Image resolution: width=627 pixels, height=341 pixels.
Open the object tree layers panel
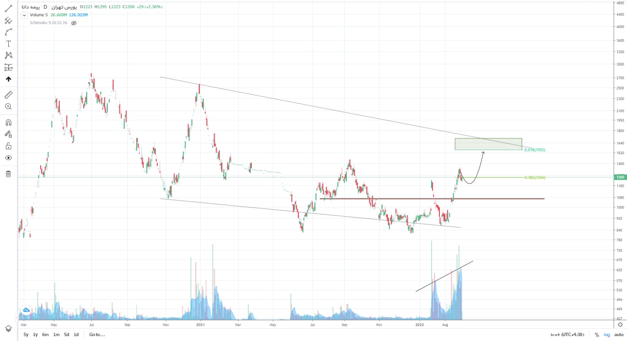coord(8,328)
